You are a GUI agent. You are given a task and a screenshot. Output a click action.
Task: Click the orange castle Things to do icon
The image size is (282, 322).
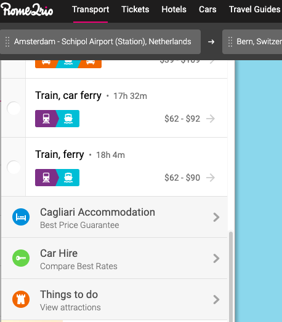click(x=21, y=299)
